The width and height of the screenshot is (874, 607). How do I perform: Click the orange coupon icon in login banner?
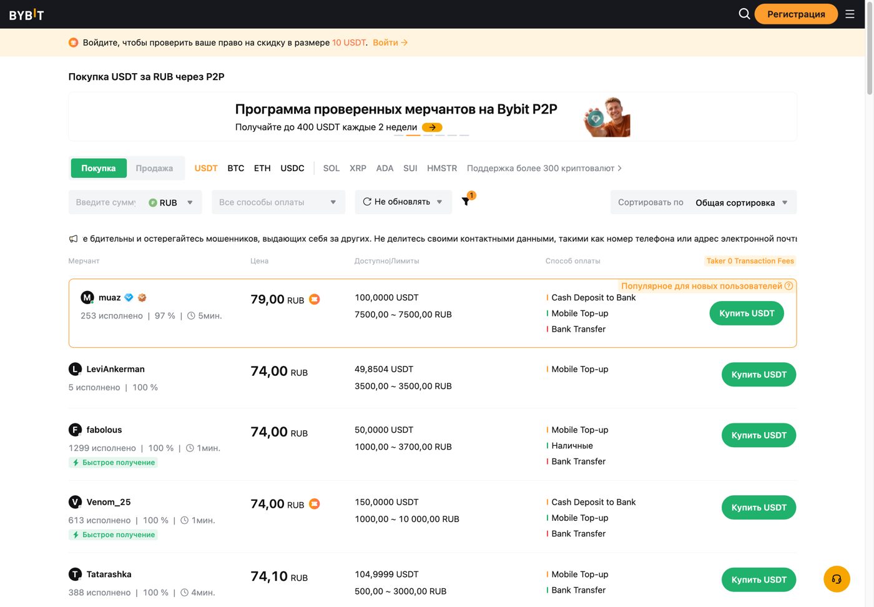74,42
